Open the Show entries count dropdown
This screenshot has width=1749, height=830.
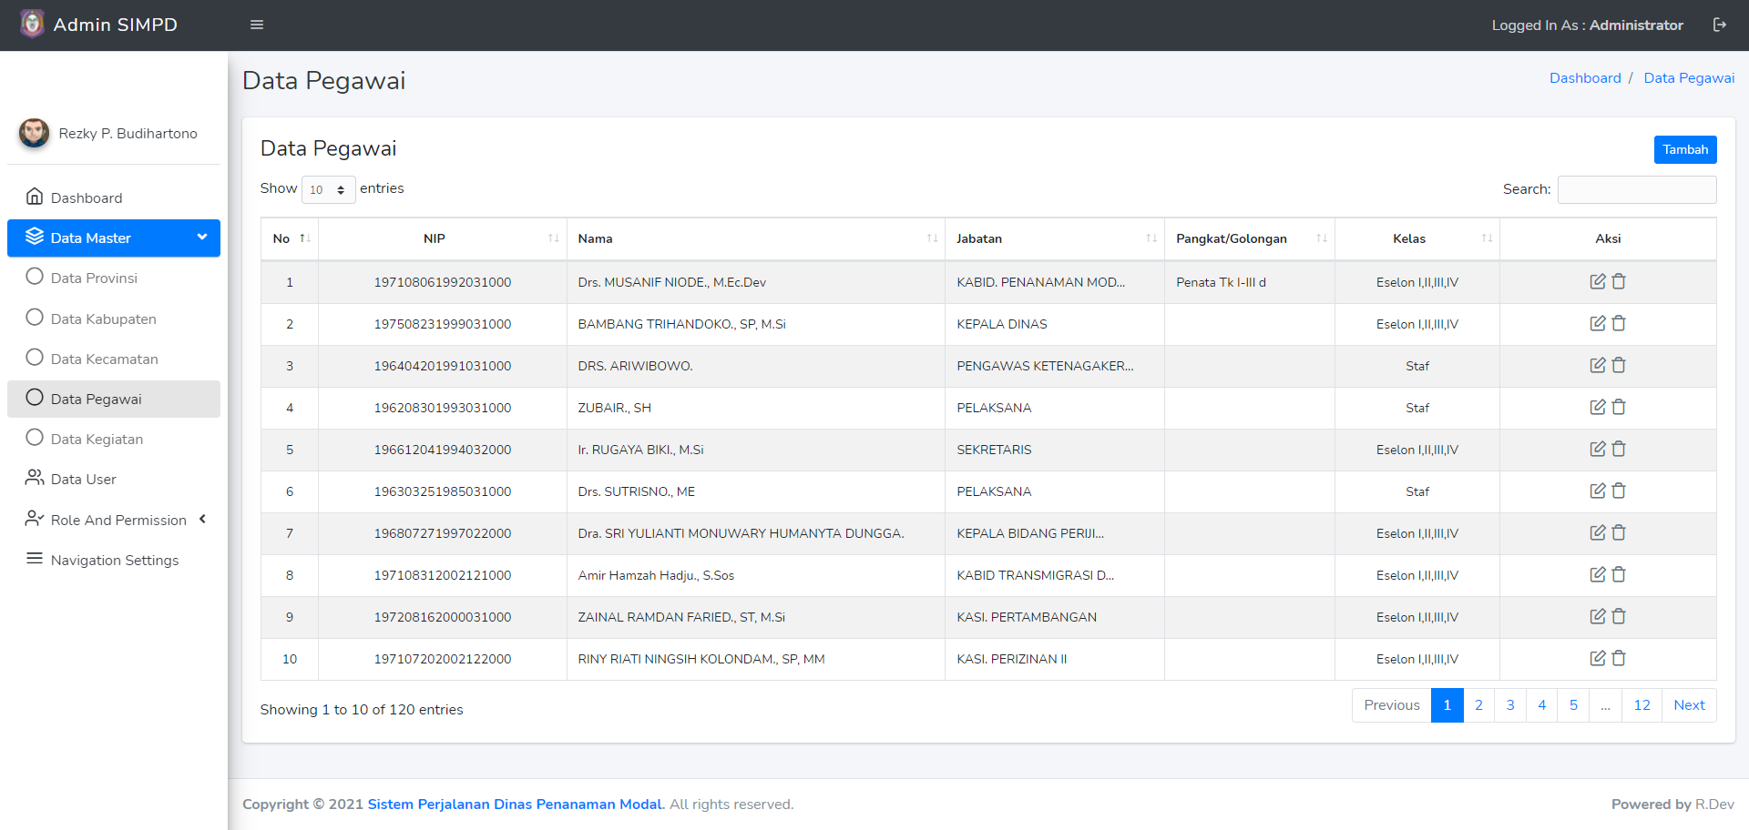coord(328,189)
